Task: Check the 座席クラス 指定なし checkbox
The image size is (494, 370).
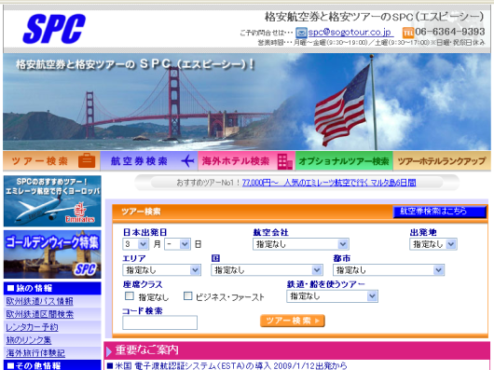Action: click(130, 296)
